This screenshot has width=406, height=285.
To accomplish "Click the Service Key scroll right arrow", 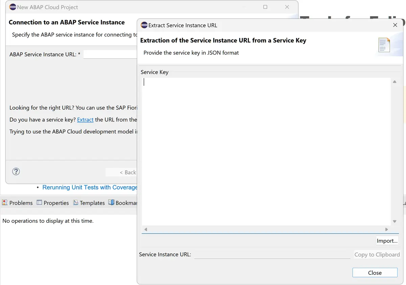I will pos(387,229).
